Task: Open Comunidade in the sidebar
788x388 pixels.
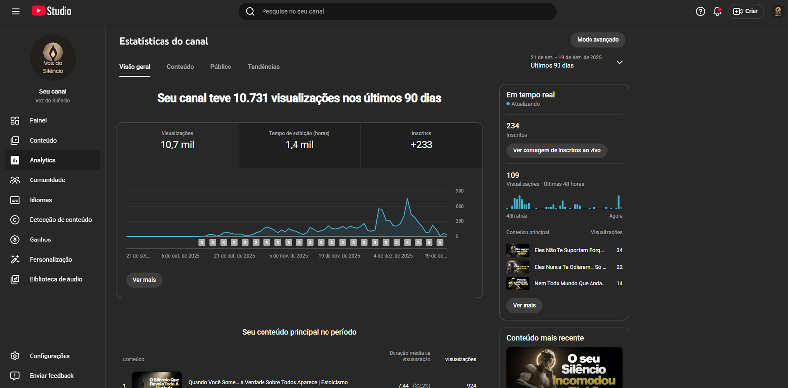Action: click(53, 180)
